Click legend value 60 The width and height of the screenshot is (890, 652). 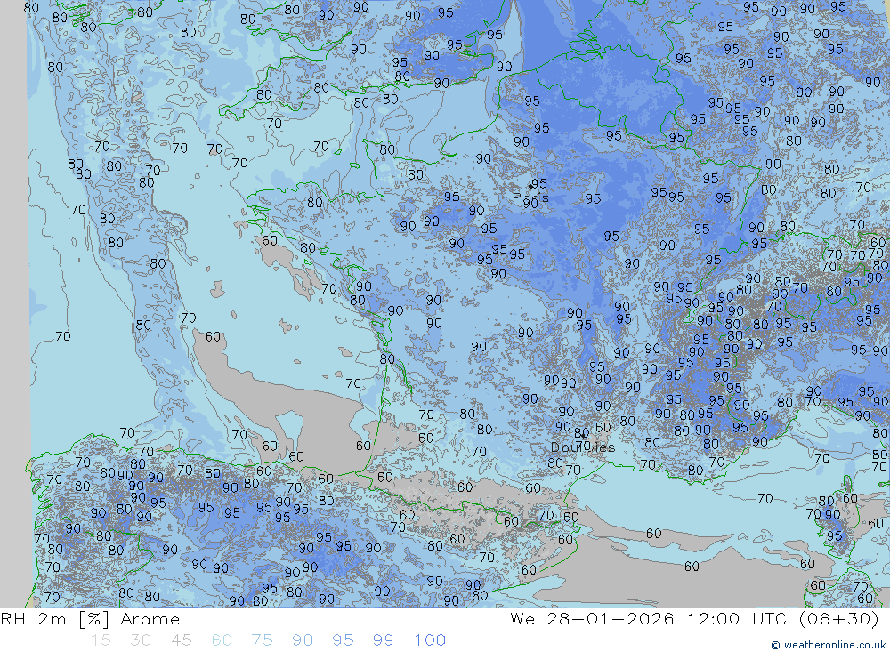pyautogui.click(x=222, y=640)
